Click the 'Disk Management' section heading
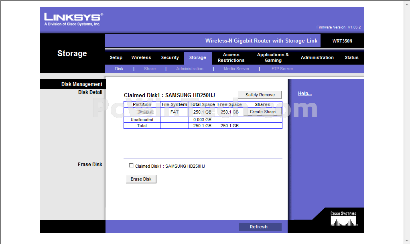The height and width of the screenshot is (244, 410). pos(81,84)
